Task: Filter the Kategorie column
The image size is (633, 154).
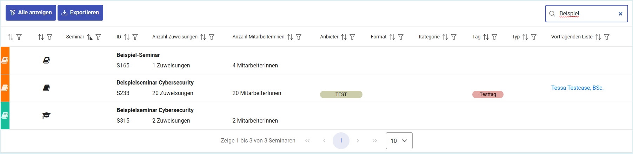Action: (454, 37)
